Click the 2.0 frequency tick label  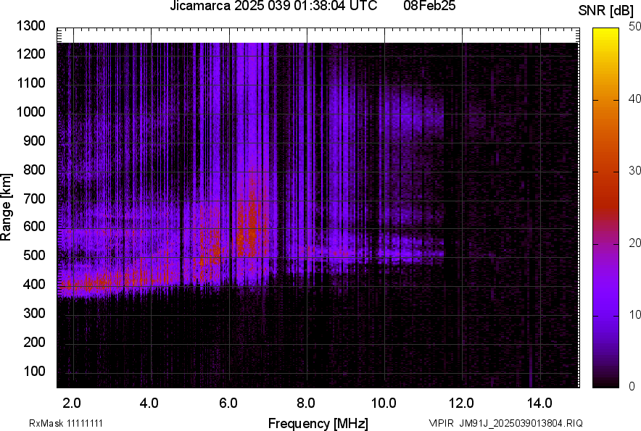(72, 402)
